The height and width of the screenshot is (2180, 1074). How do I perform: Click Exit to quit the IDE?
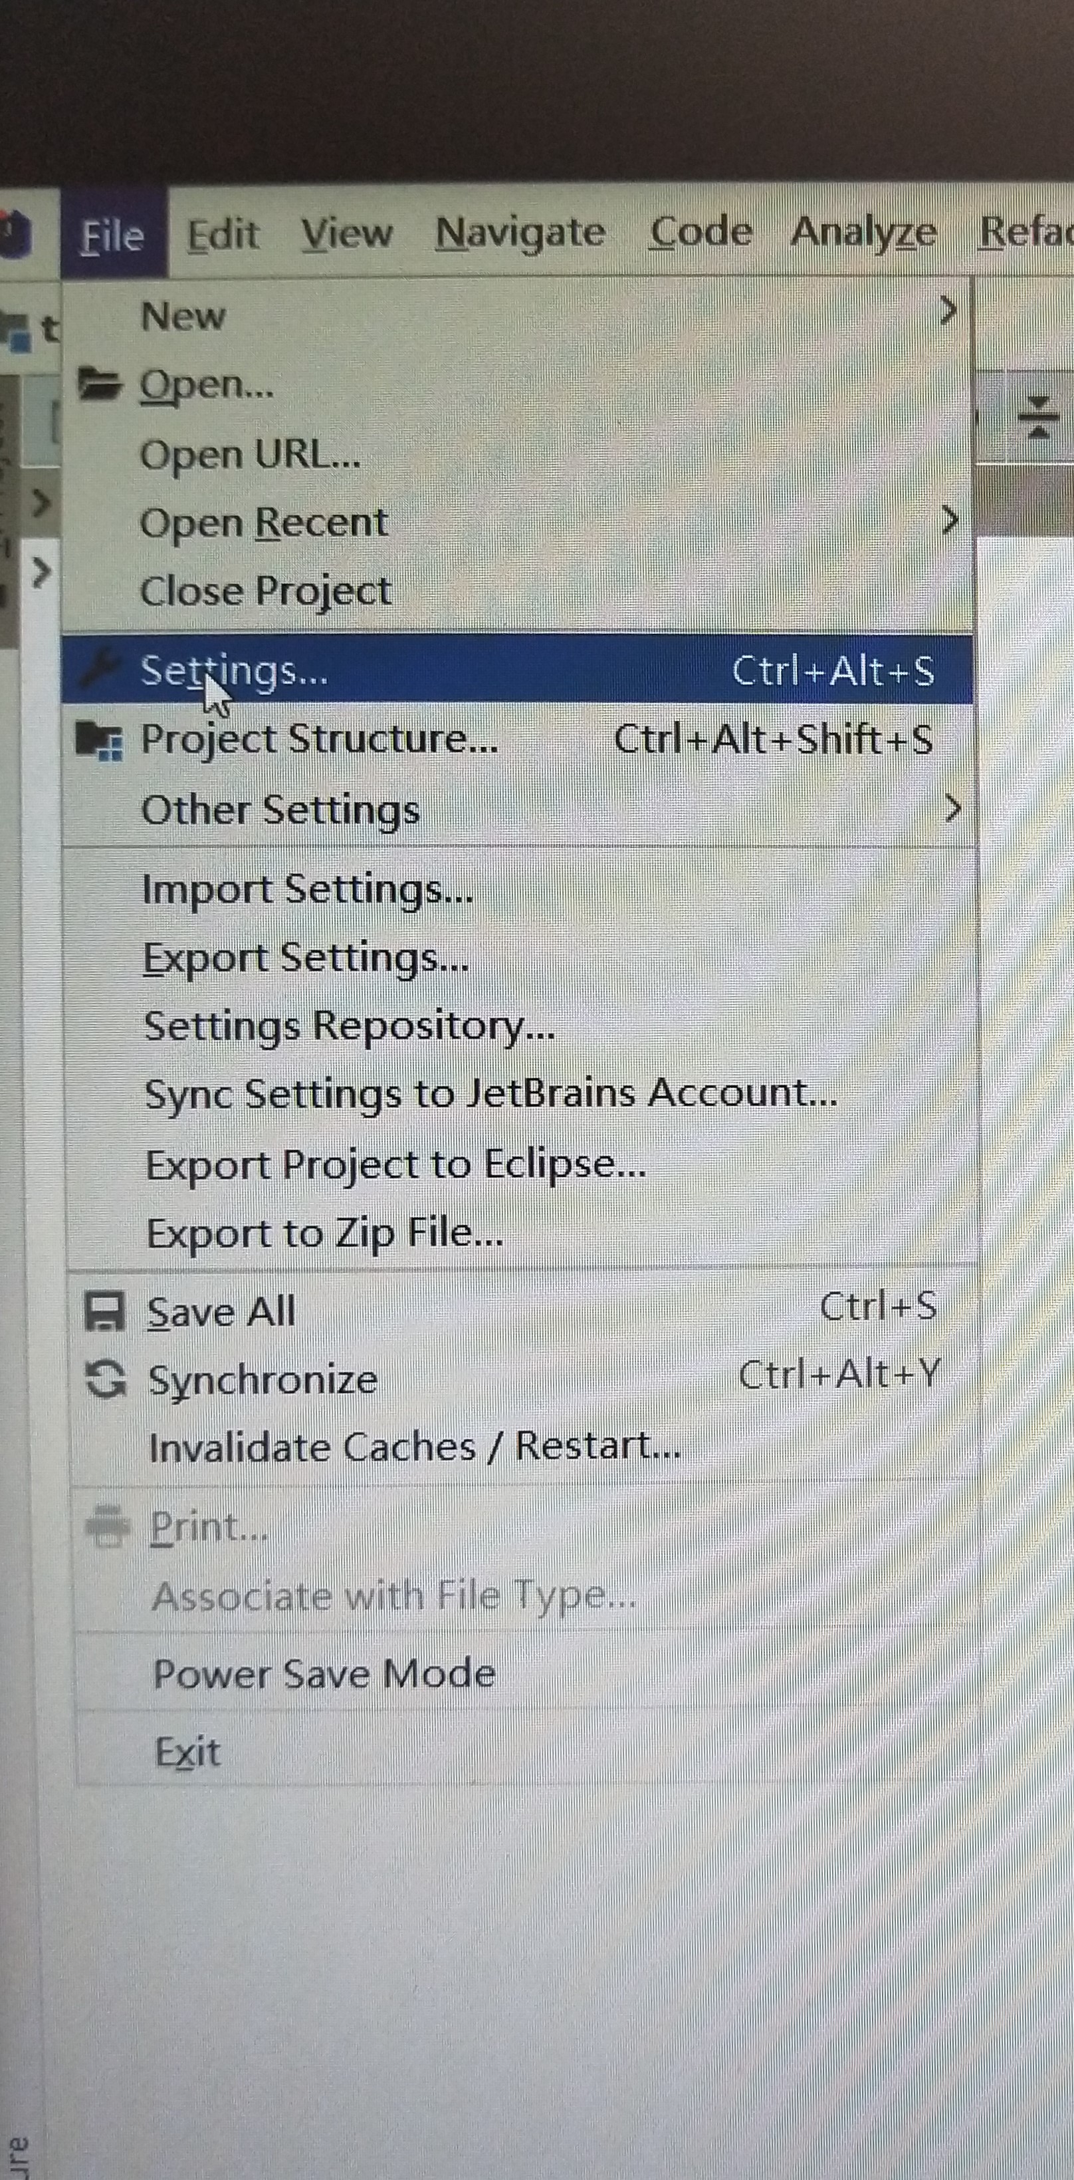click(x=187, y=1751)
